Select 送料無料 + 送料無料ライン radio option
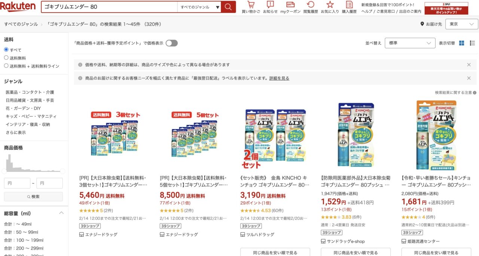This screenshot has width=479, height=256. point(6,66)
